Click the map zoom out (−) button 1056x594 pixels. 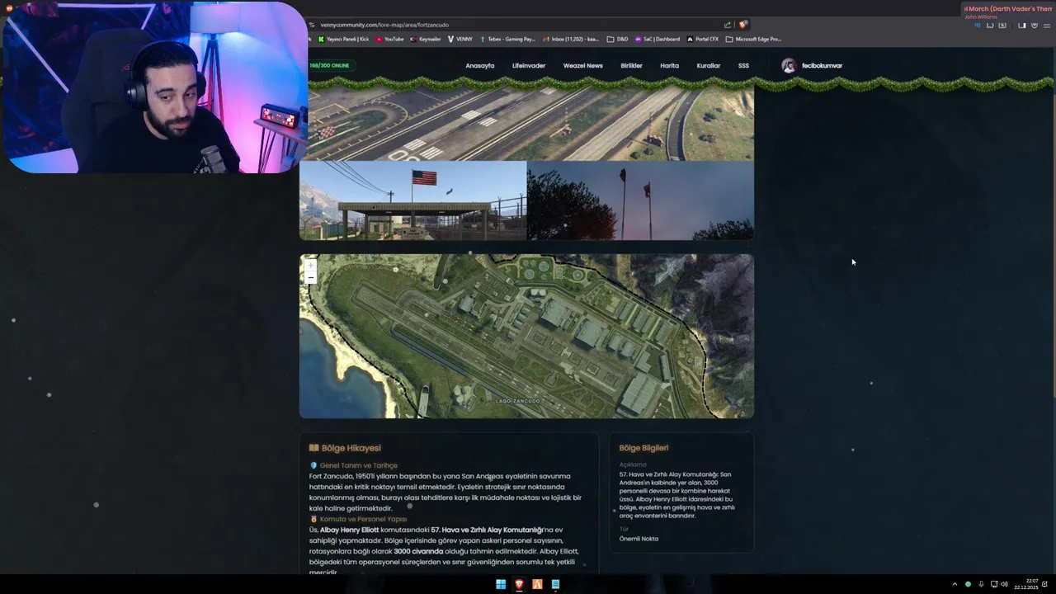[310, 277]
